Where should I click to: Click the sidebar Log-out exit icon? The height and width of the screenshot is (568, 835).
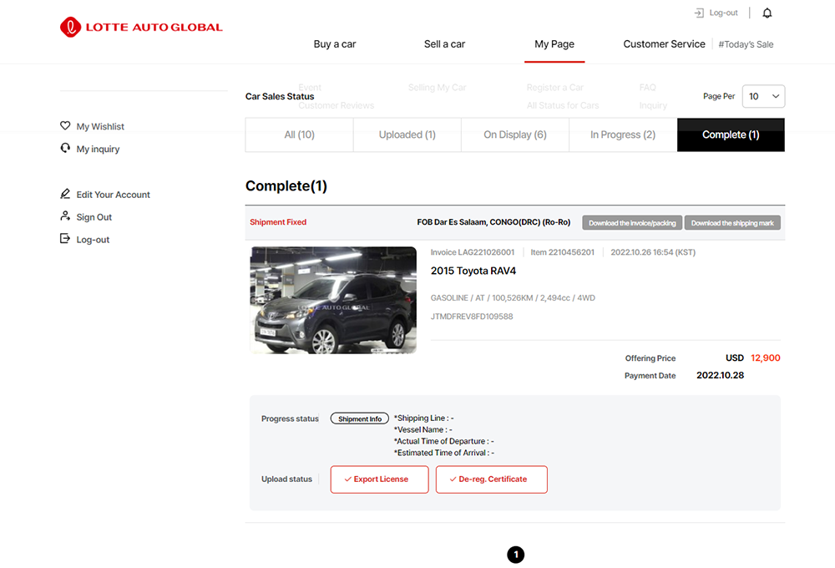point(65,239)
